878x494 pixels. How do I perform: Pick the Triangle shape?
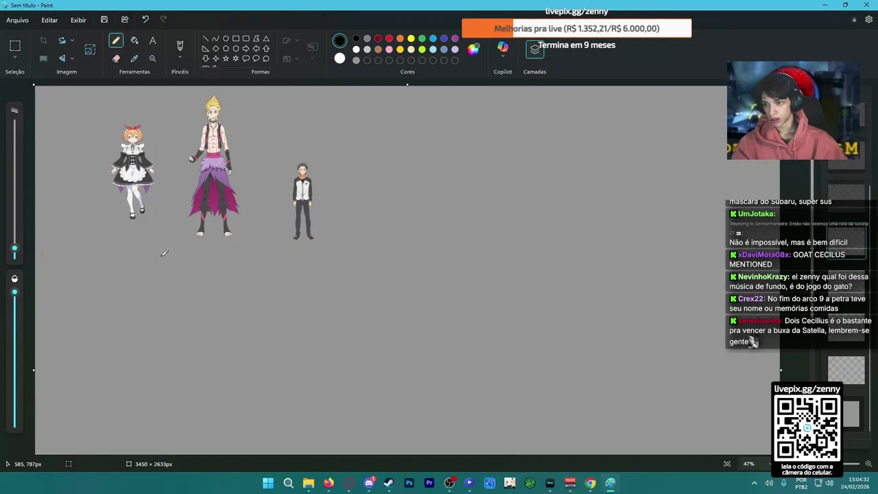[x=266, y=38]
